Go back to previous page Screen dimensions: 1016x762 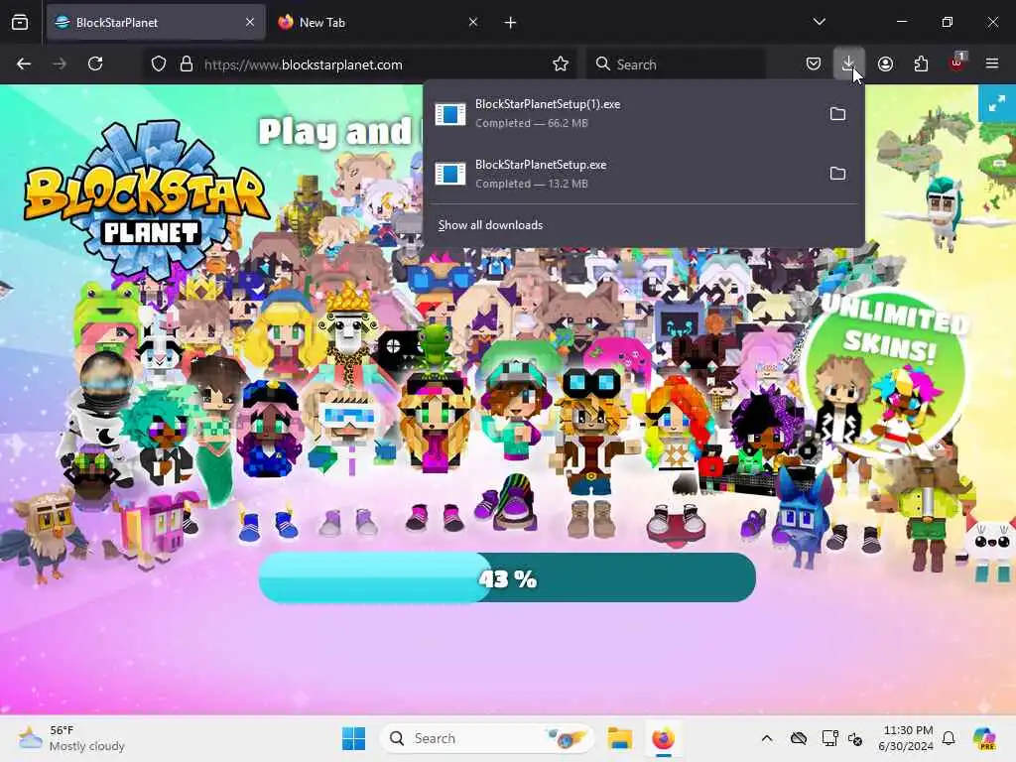click(24, 63)
